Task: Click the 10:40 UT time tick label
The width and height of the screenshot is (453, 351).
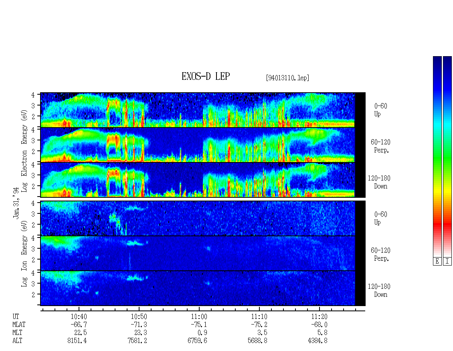Action: pyautogui.click(x=79, y=317)
